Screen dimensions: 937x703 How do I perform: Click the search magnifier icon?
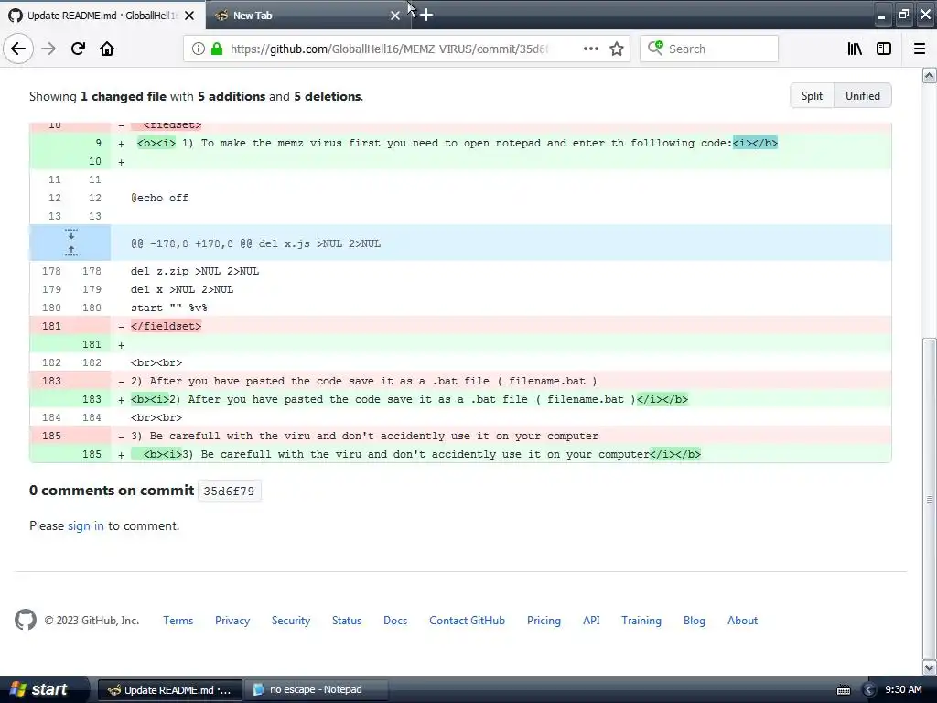pyautogui.click(x=655, y=48)
